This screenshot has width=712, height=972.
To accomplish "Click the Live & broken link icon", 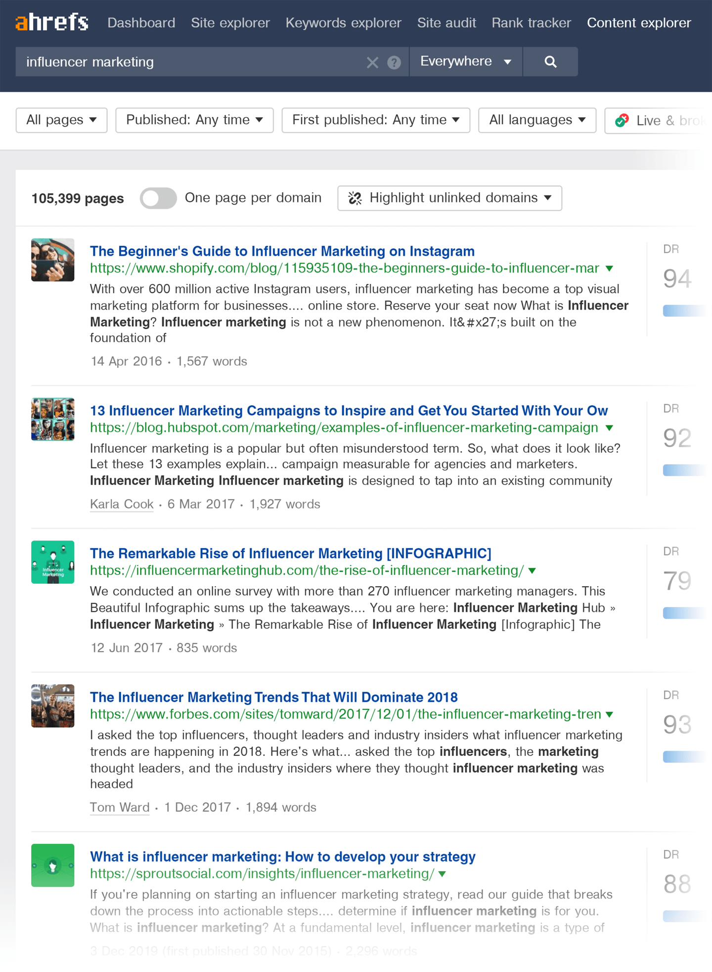I will 622,120.
